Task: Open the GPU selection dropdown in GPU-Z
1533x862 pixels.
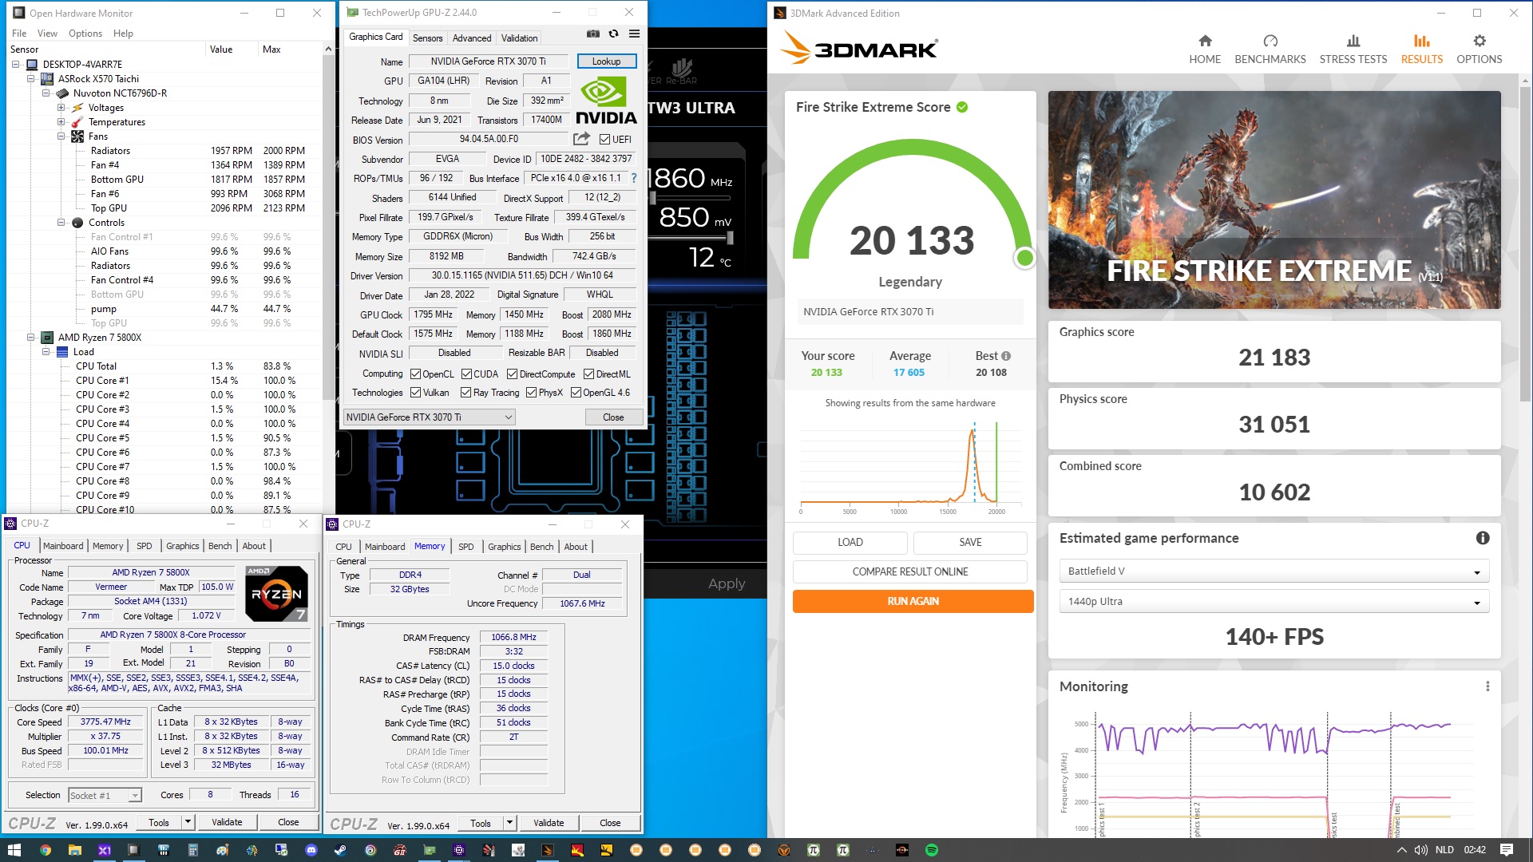Action: tap(429, 417)
